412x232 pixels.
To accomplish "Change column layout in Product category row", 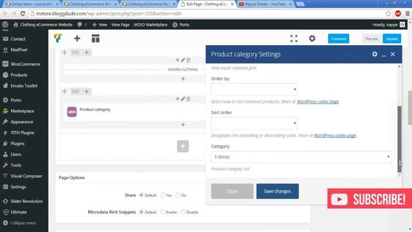I will click(x=75, y=92).
